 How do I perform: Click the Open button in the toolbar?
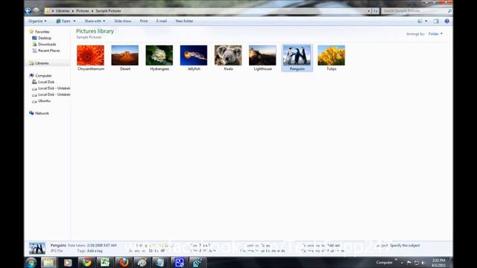coord(63,21)
